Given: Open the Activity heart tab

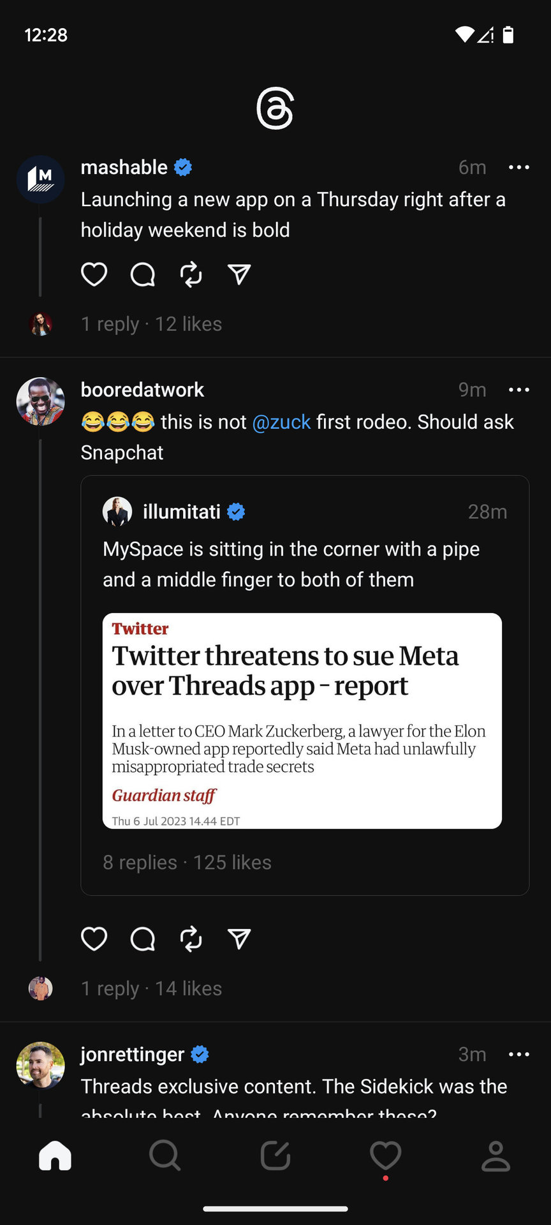Looking at the screenshot, I should 385,1155.
